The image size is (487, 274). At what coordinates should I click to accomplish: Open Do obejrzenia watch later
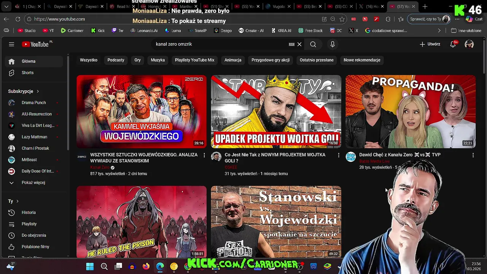(x=34, y=236)
